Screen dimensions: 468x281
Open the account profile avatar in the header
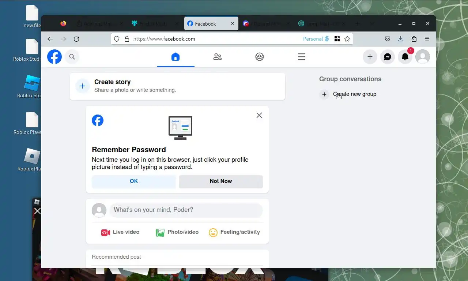(x=423, y=57)
